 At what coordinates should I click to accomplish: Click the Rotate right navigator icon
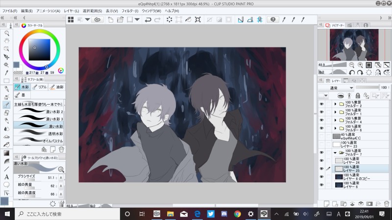360,72
